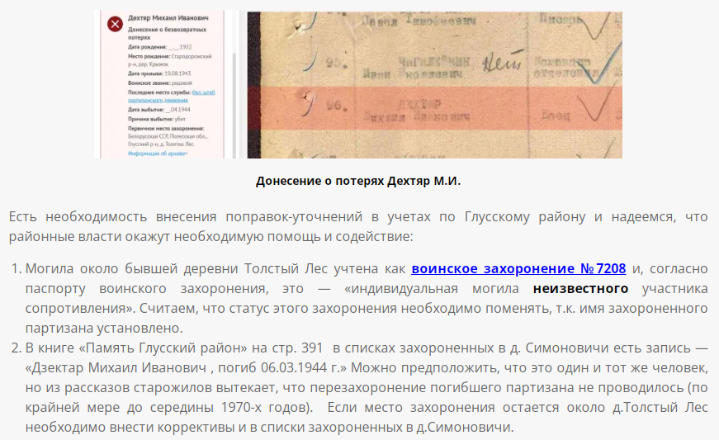719x440 pixels.
Task: Click the «Воинское звание: рядовой» field
Action: click(x=160, y=83)
